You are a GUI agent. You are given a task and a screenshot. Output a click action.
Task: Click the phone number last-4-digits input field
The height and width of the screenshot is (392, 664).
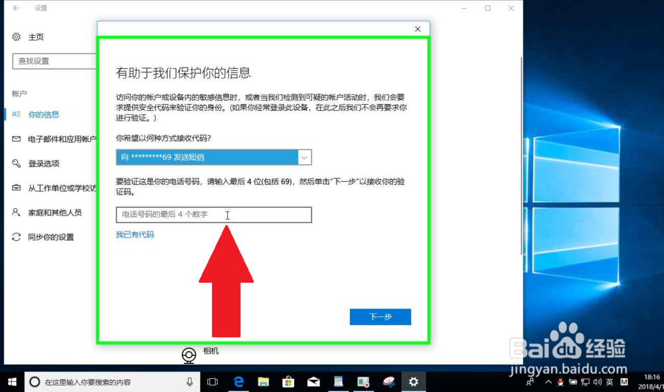click(212, 214)
